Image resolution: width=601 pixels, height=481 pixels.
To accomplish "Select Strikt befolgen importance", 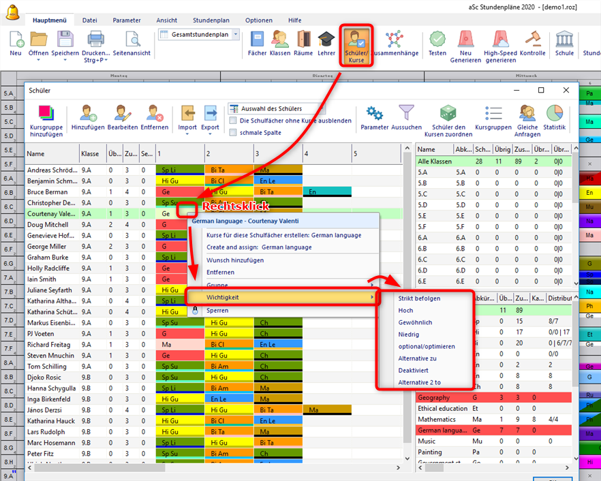I will (419, 298).
